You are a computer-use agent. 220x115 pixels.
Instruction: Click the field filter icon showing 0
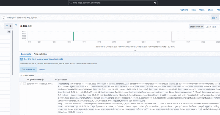point(9,26)
